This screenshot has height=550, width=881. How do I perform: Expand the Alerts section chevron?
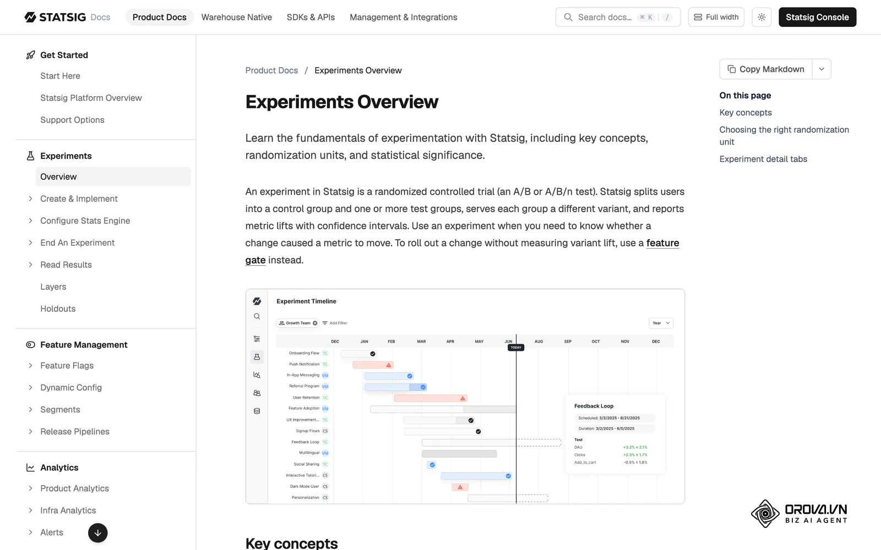click(x=30, y=532)
